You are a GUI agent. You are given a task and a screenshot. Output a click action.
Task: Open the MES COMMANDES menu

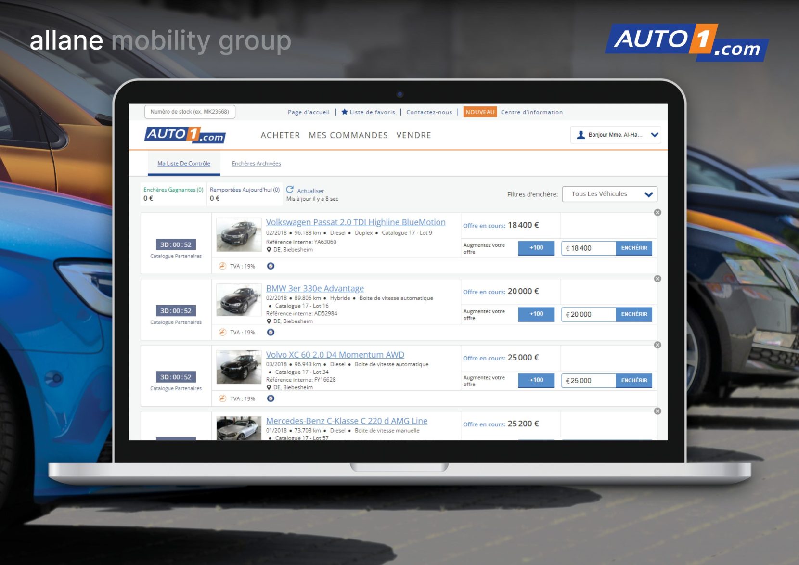(348, 136)
